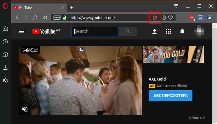This screenshot has height=124, width=217.
Task: Select the YouTube browser tab
Action: tap(39, 8)
